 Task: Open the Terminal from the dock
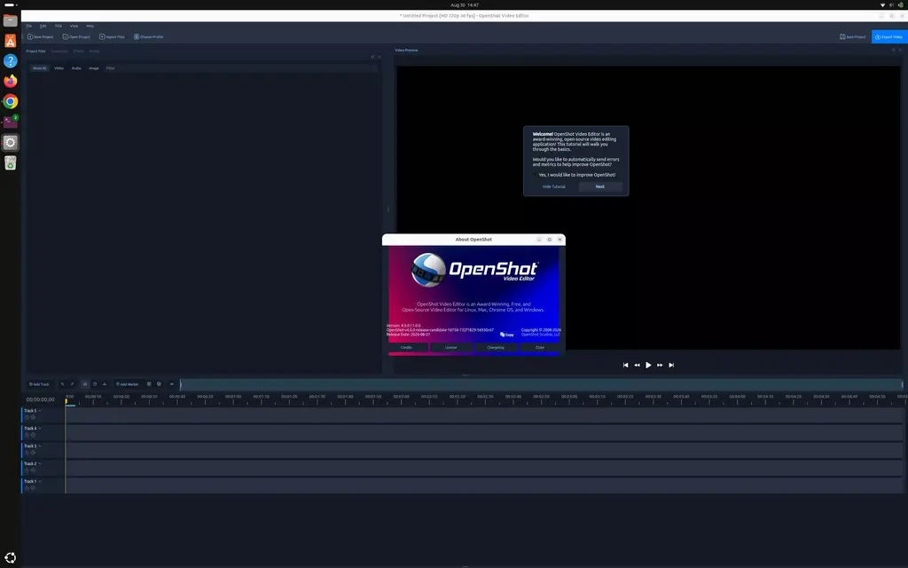pyautogui.click(x=11, y=122)
